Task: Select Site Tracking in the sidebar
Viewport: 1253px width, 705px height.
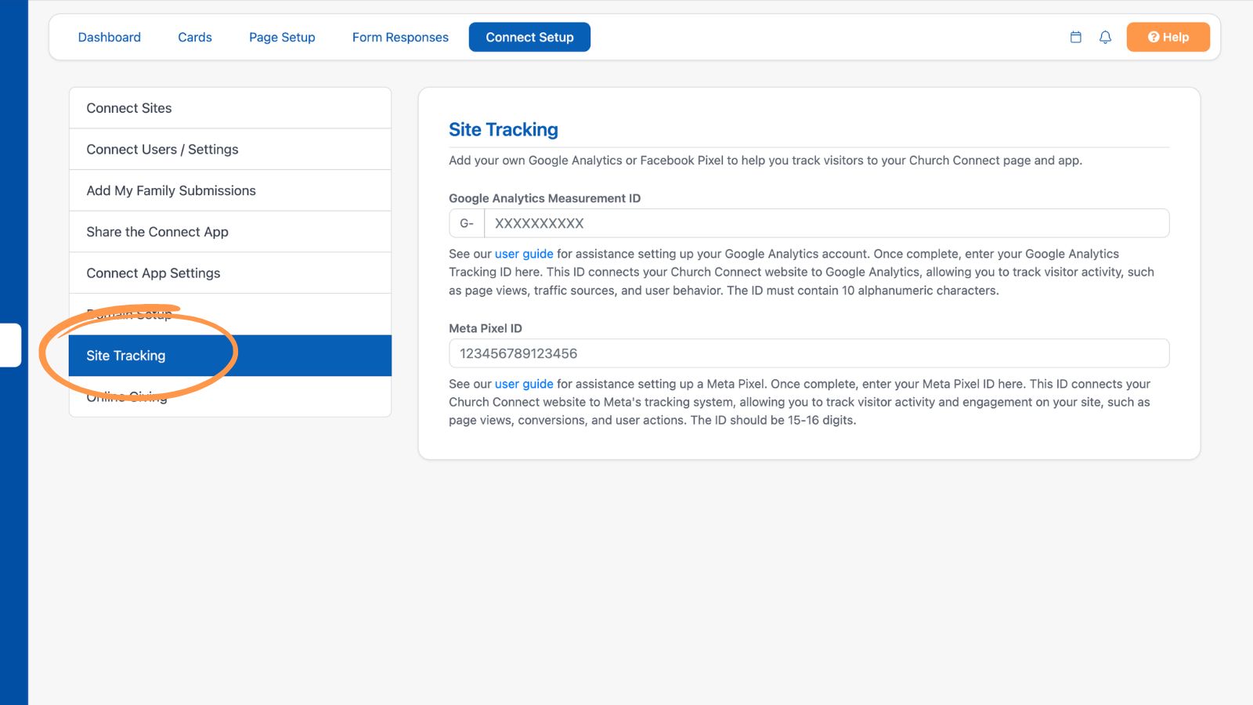Action: (230, 356)
